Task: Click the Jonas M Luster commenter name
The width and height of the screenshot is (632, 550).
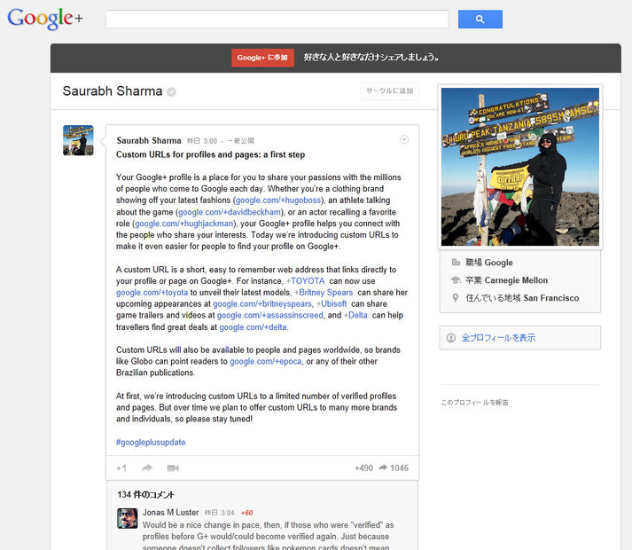Action: pos(170,513)
